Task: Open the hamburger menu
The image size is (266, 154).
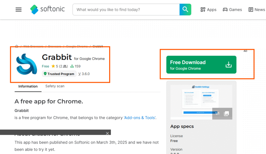Action: point(18,10)
